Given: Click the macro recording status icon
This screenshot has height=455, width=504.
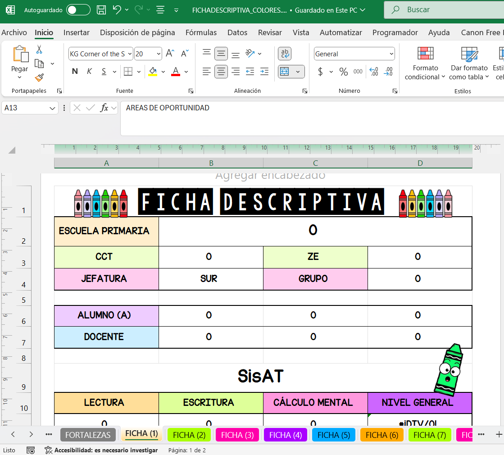Looking at the screenshot, I should [x=31, y=450].
